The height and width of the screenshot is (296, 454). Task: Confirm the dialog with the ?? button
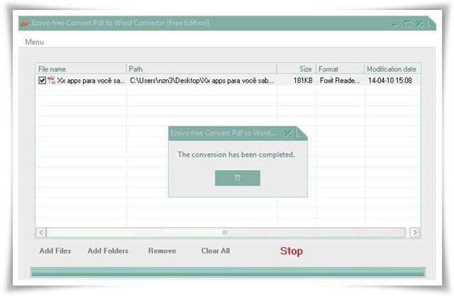tap(238, 178)
